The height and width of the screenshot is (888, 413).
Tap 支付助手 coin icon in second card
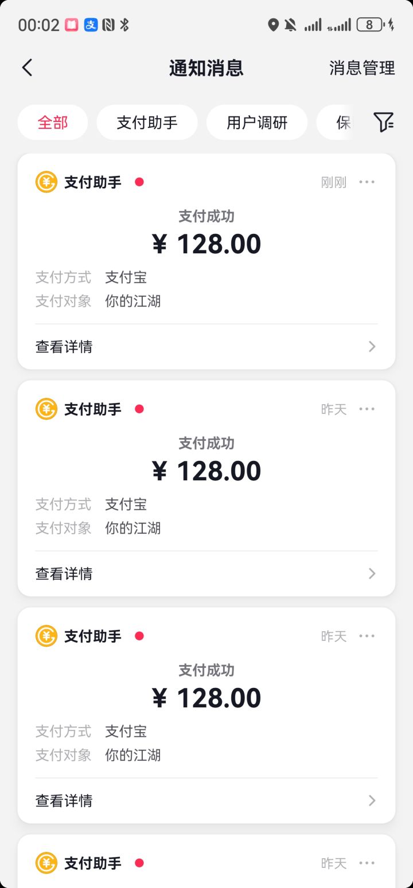pyautogui.click(x=46, y=409)
